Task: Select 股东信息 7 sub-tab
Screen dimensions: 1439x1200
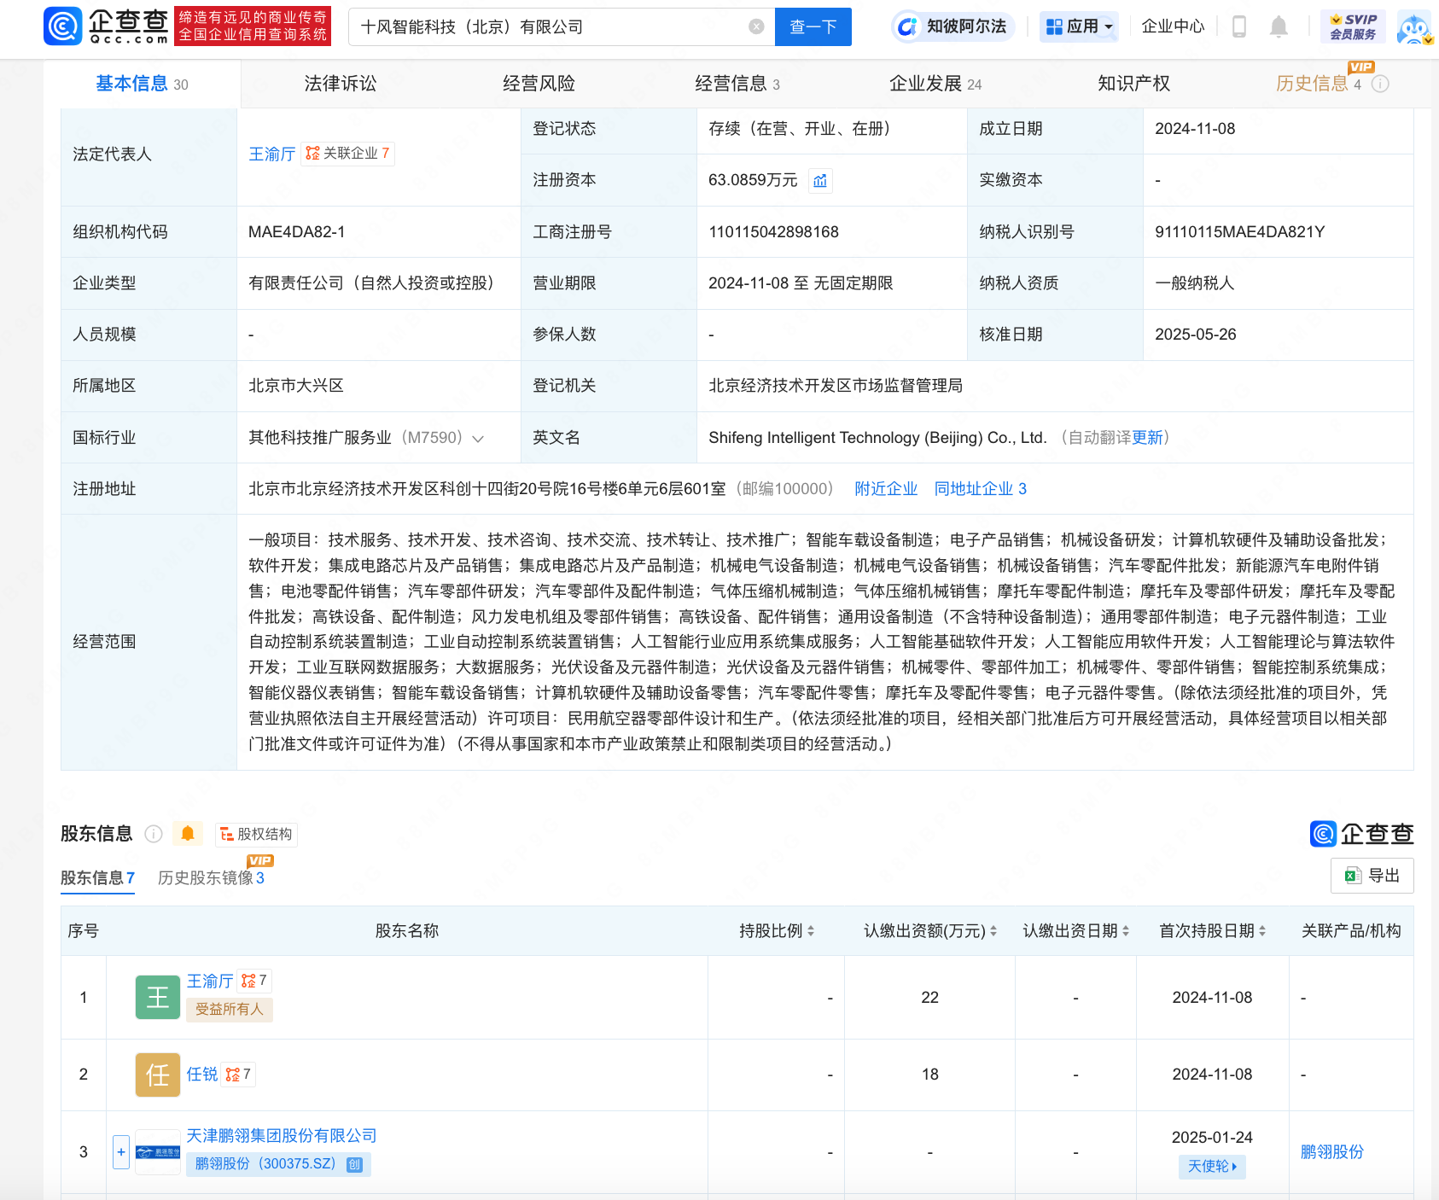Action: click(97, 878)
